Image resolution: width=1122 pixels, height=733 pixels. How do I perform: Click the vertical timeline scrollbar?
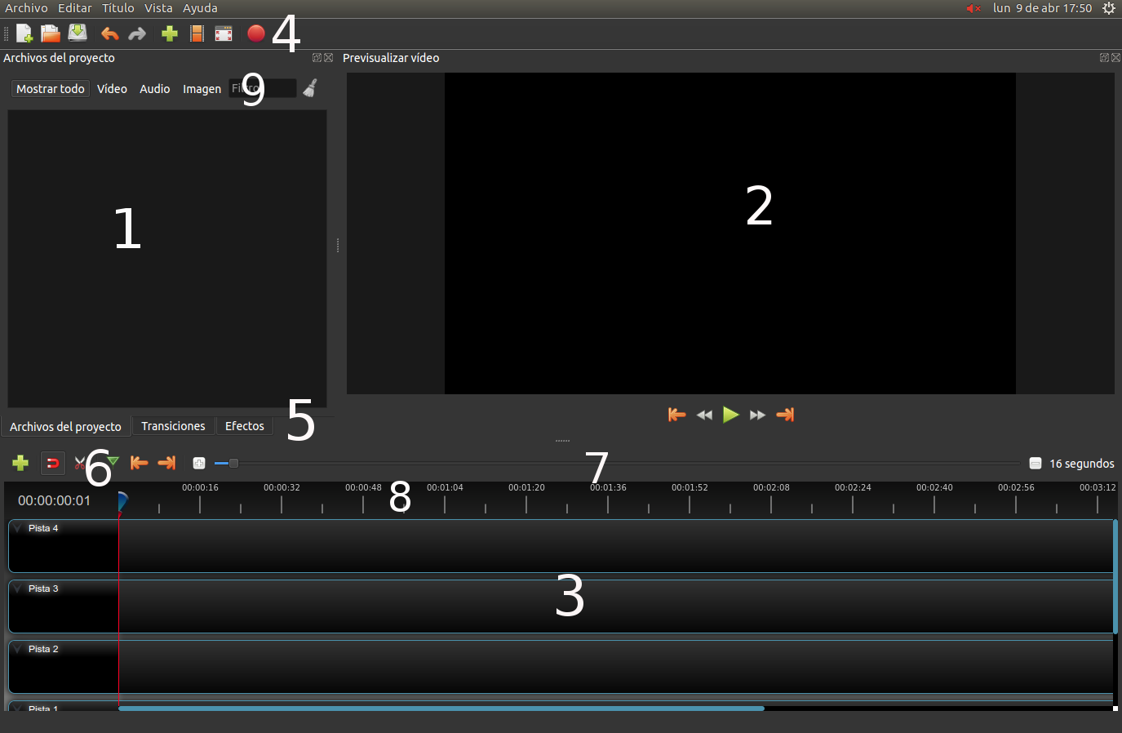(1115, 576)
